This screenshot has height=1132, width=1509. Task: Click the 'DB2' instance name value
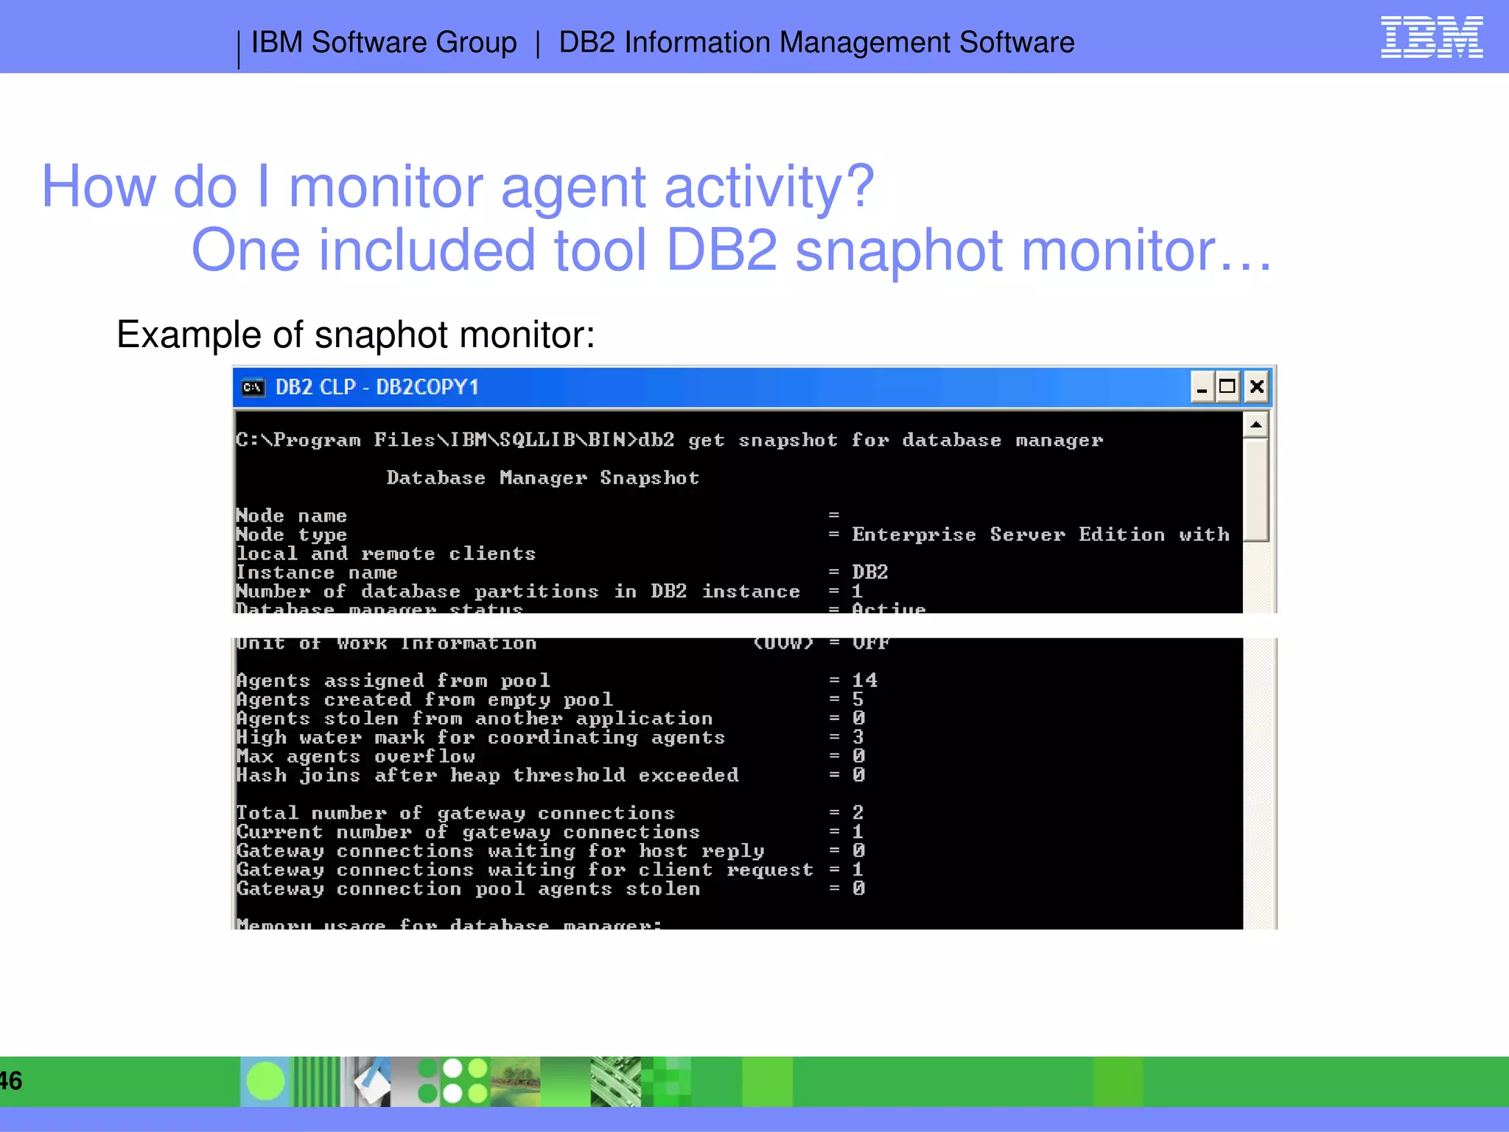[x=869, y=573]
